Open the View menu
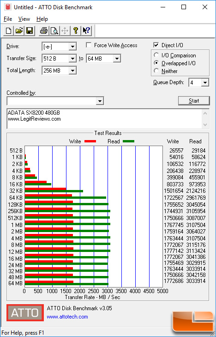Viewport: 216px width, 337px height. (x=24, y=19)
